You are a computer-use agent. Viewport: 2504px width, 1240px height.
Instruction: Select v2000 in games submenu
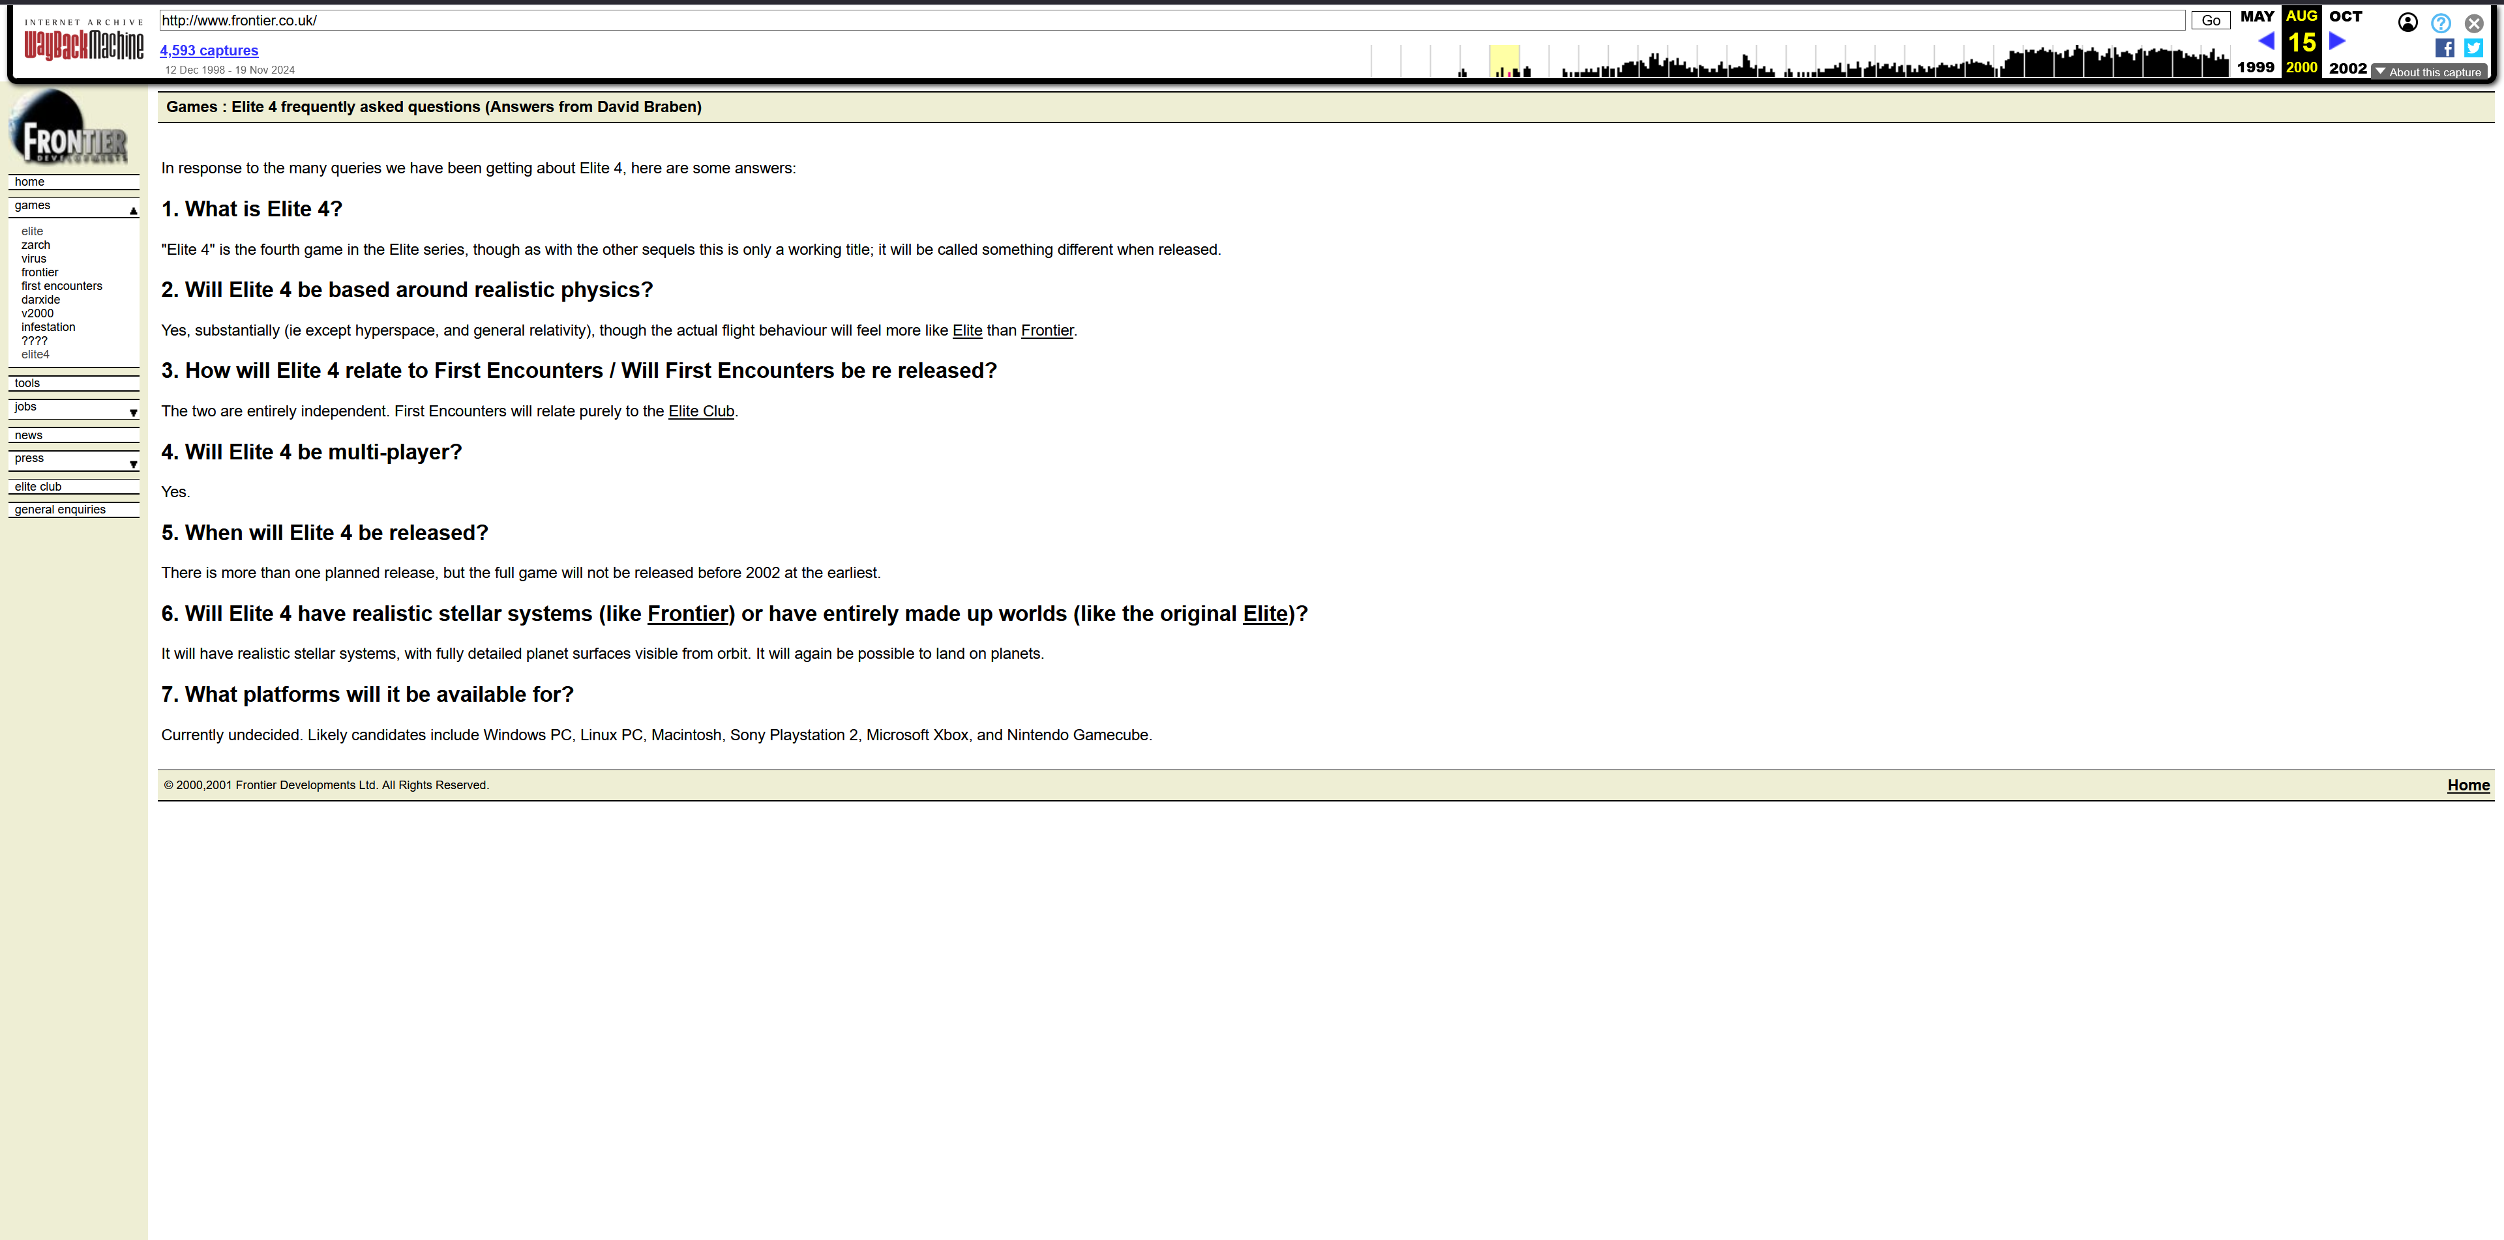tap(38, 313)
